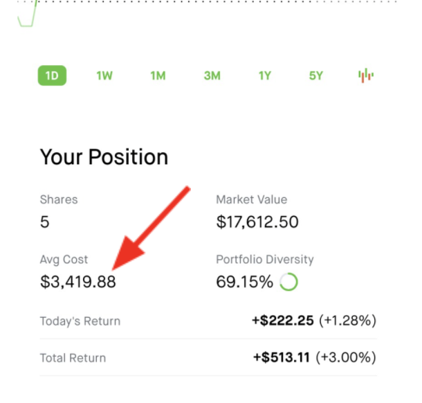
Task: View the 1Y chart range
Action: click(265, 75)
